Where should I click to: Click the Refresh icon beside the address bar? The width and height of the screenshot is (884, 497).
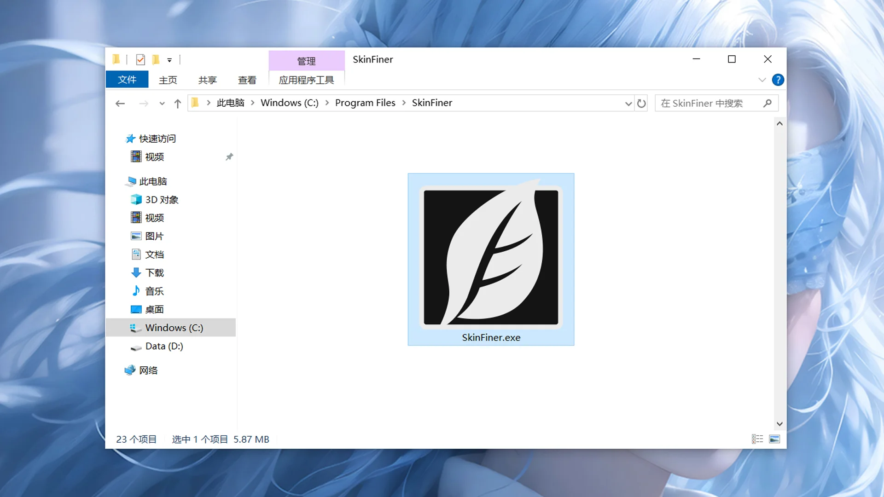click(641, 104)
